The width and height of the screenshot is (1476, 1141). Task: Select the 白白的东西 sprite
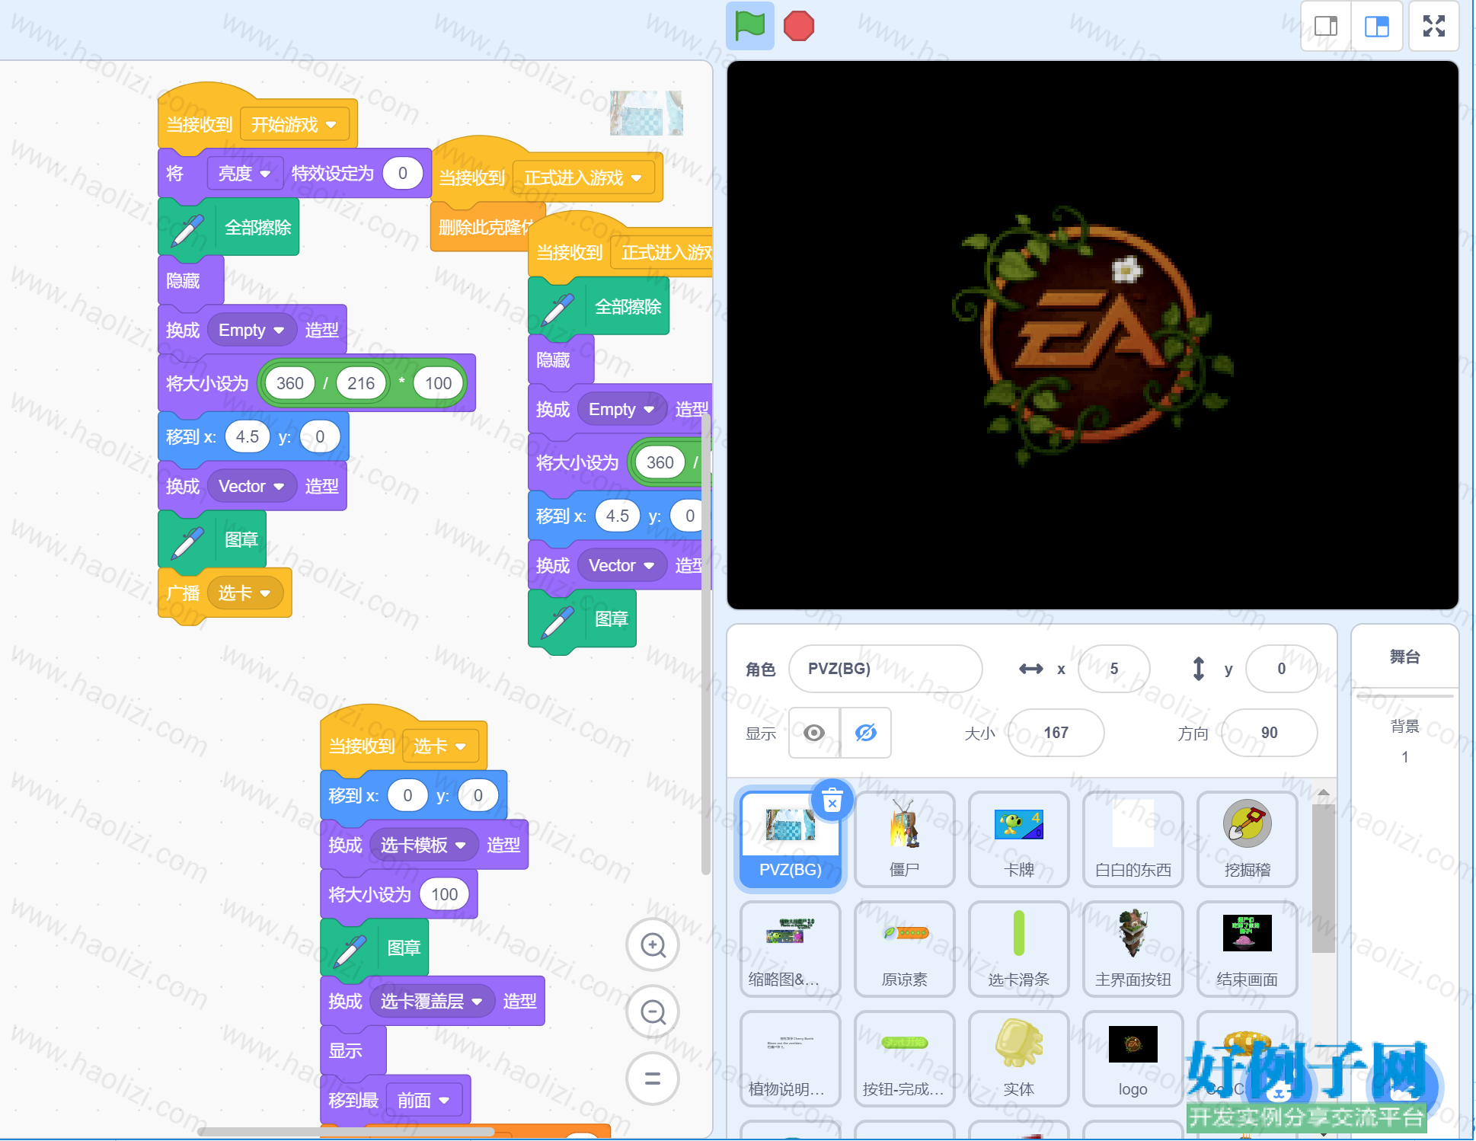pyautogui.click(x=1133, y=839)
